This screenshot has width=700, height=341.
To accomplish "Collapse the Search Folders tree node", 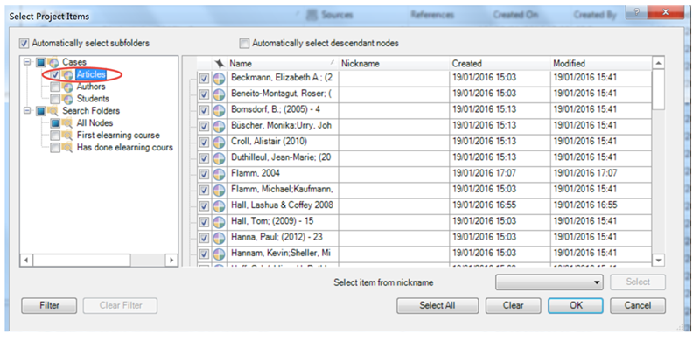I will [28, 111].
